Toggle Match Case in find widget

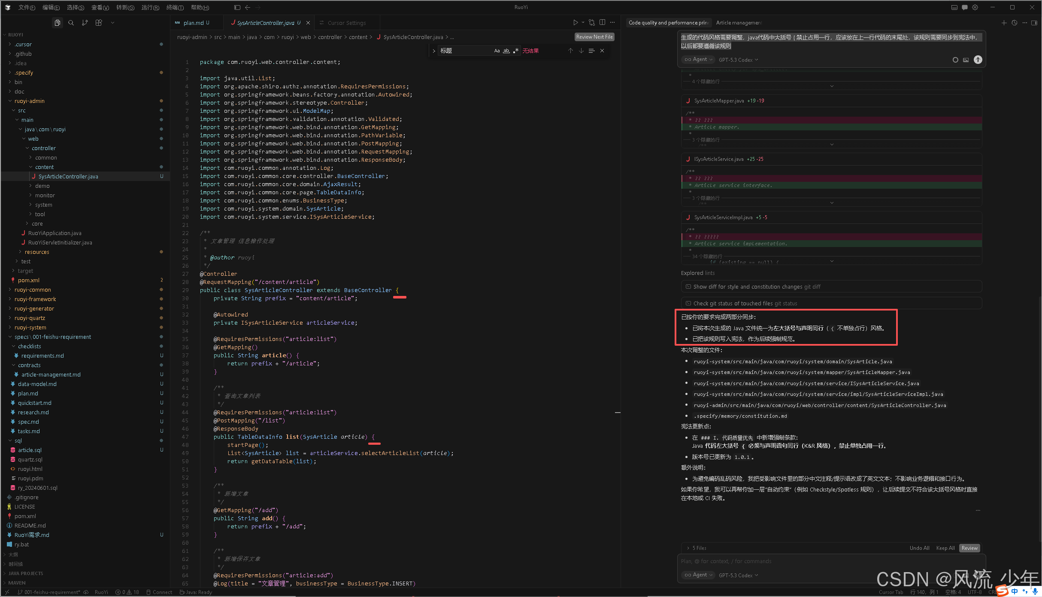(497, 51)
